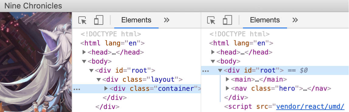
Task: Select the nav class="hero" row
Action: 281,88
